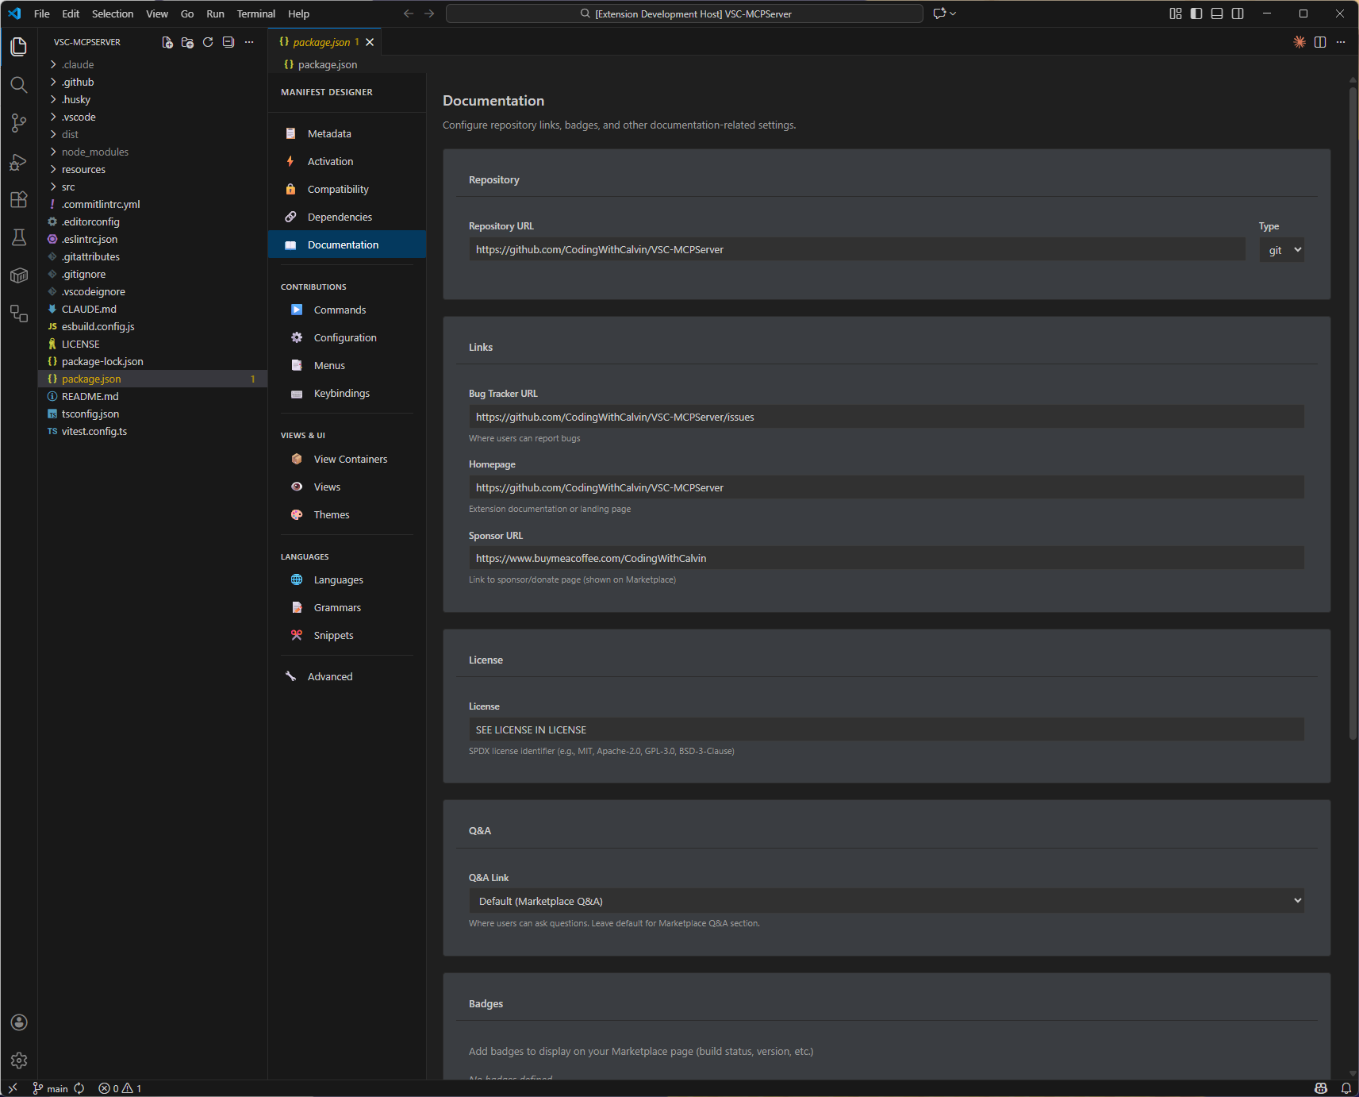This screenshot has height=1097, width=1359.
Task: Split the editor to the right
Action: (1320, 42)
